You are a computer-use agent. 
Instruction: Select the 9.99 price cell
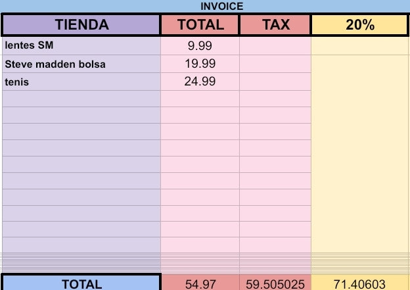pyautogui.click(x=200, y=46)
